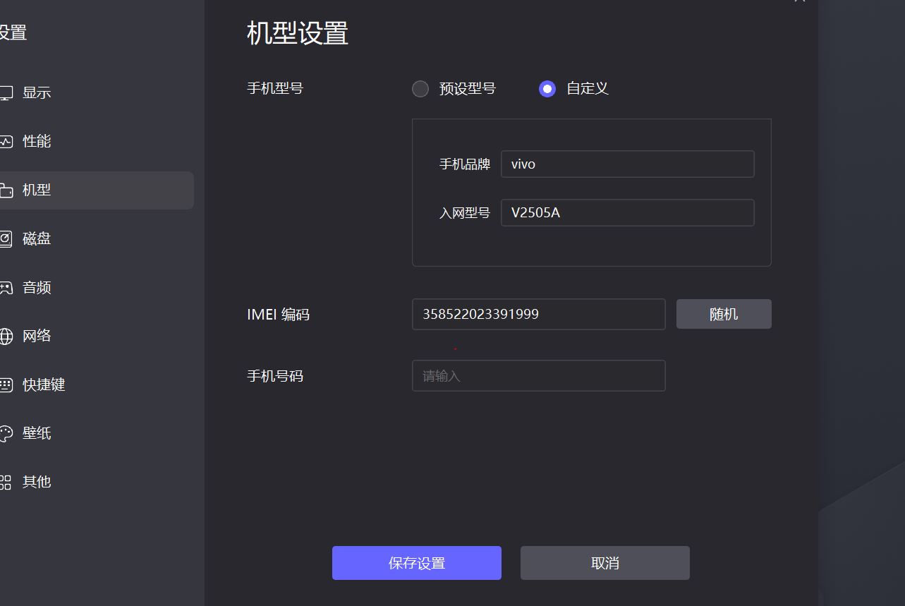Click the disk icon in sidebar
This screenshot has height=606, width=905.
[x=6, y=239]
